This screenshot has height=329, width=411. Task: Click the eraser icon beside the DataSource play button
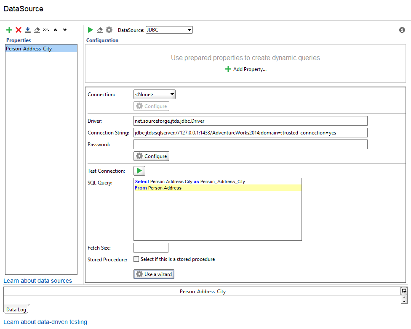(100, 30)
